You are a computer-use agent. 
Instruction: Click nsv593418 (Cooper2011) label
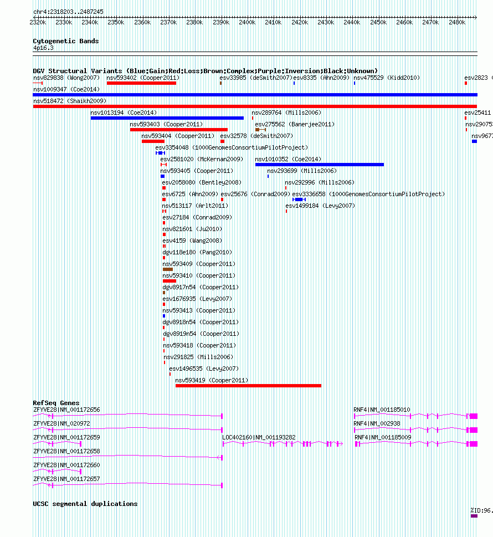pyautogui.click(x=199, y=346)
